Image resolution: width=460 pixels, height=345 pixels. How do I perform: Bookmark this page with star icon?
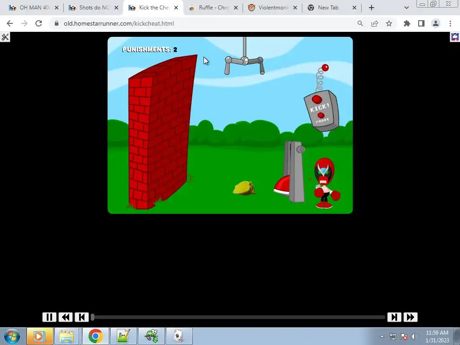(389, 23)
